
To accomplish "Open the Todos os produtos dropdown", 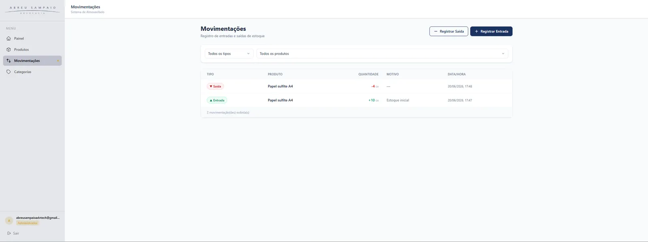I will [382, 53].
